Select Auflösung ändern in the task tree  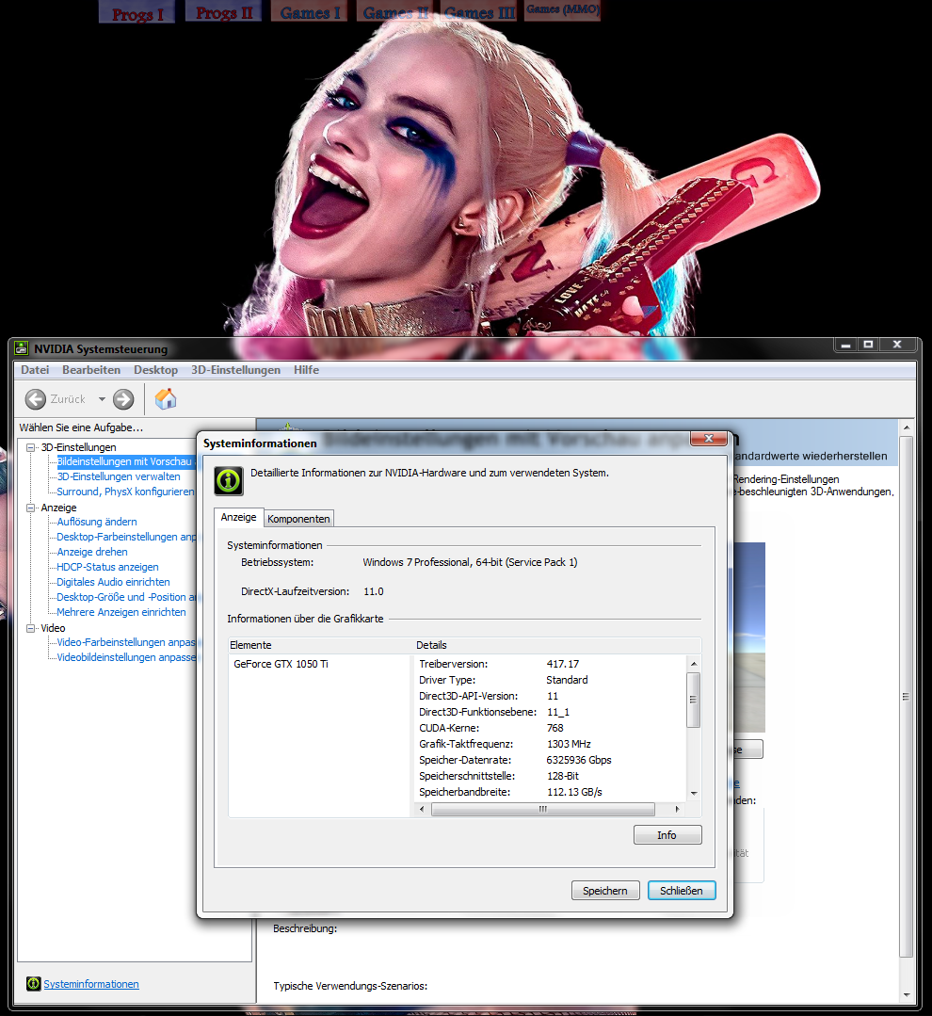coord(96,521)
